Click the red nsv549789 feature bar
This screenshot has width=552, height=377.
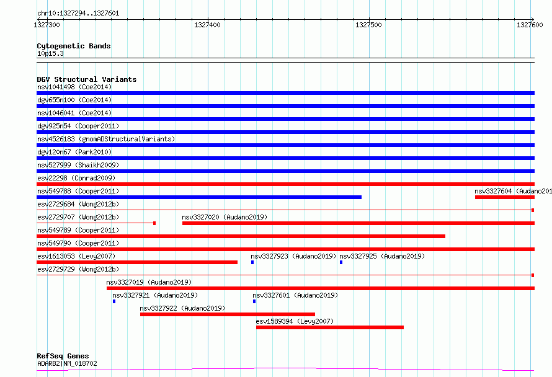[241, 236]
